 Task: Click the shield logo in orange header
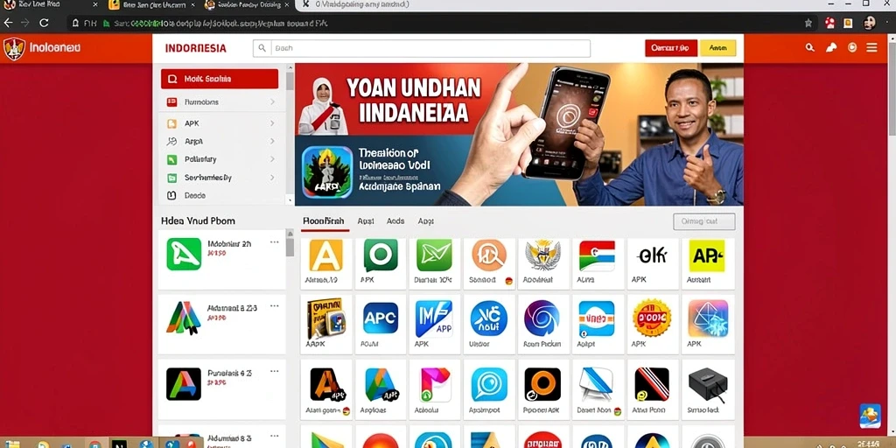pos(14,49)
